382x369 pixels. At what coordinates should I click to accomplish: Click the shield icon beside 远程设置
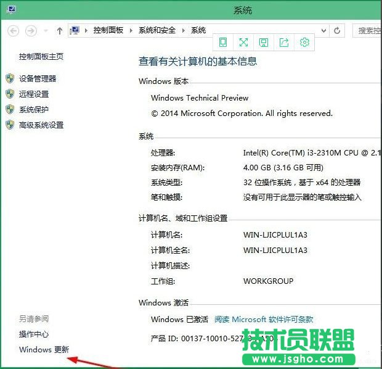[x=10, y=94]
